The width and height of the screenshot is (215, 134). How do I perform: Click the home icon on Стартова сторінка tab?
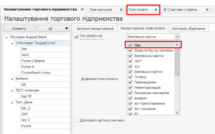165,10
